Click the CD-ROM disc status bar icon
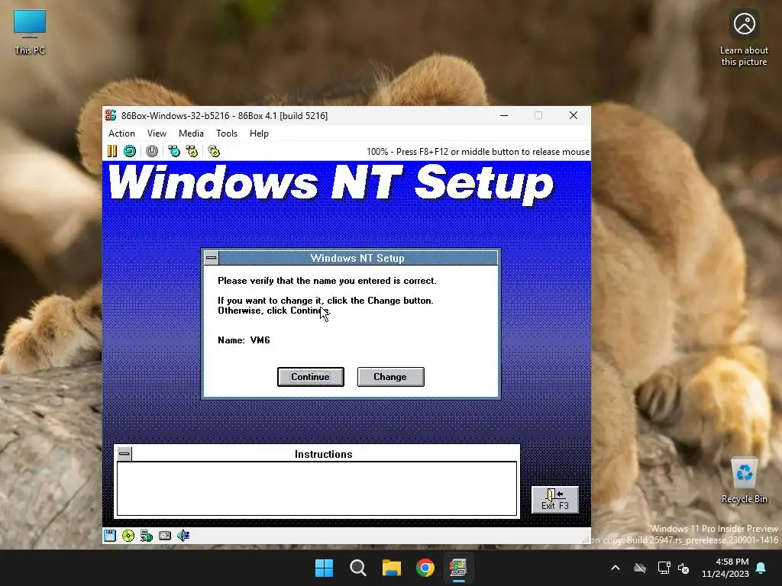 coord(128,536)
